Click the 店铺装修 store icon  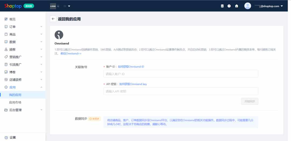click(6, 80)
